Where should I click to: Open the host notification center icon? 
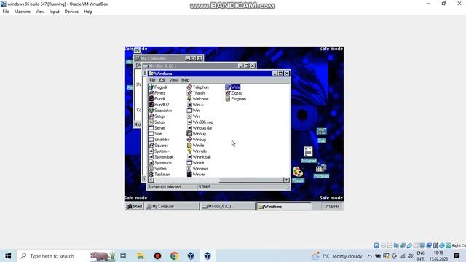(457, 255)
